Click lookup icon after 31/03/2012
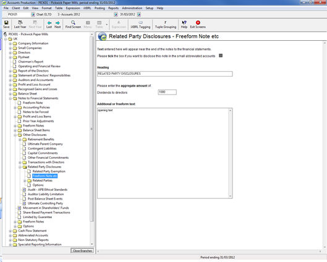 coord(139,14)
